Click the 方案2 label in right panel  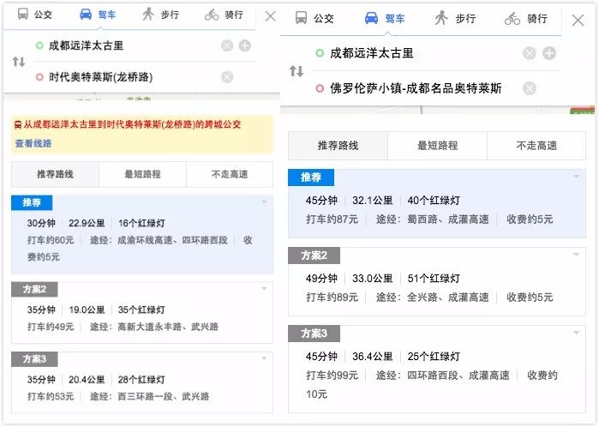click(x=314, y=256)
